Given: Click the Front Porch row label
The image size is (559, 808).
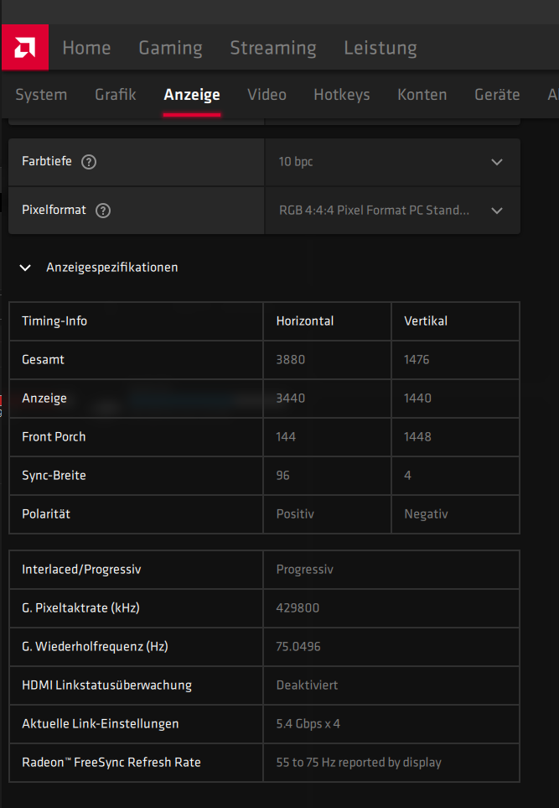Looking at the screenshot, I should coord(54,437).
